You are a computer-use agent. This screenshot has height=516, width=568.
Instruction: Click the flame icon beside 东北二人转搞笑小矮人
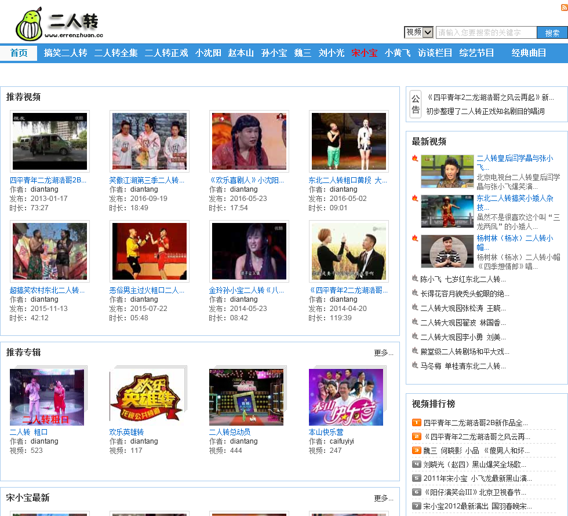tap(415, 198)
